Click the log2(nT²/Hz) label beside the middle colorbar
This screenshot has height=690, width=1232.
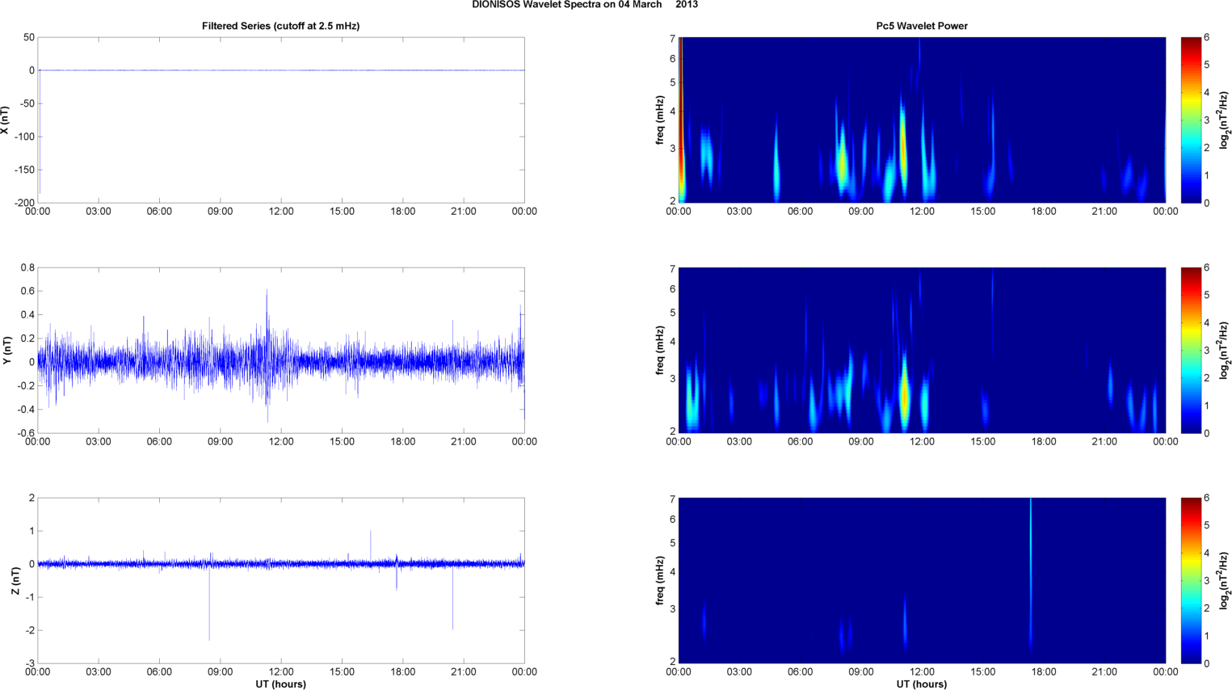(1225, 351)
